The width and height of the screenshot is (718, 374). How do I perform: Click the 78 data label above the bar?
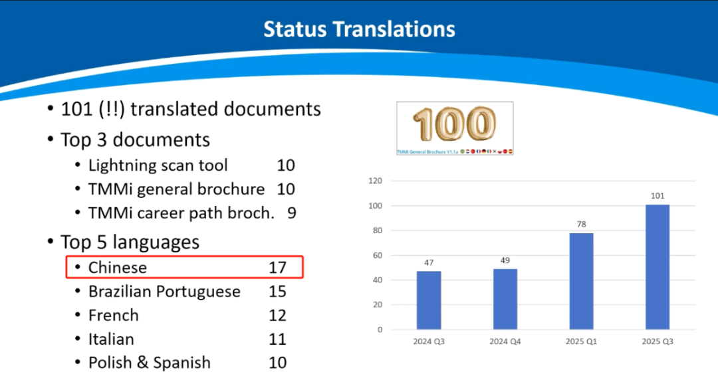(x=581, y=225)
